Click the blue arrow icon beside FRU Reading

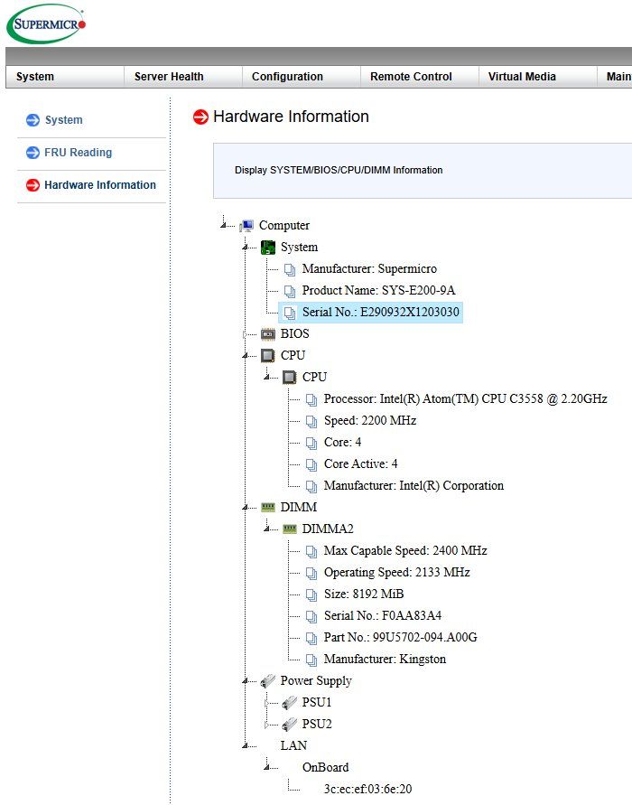33,153
